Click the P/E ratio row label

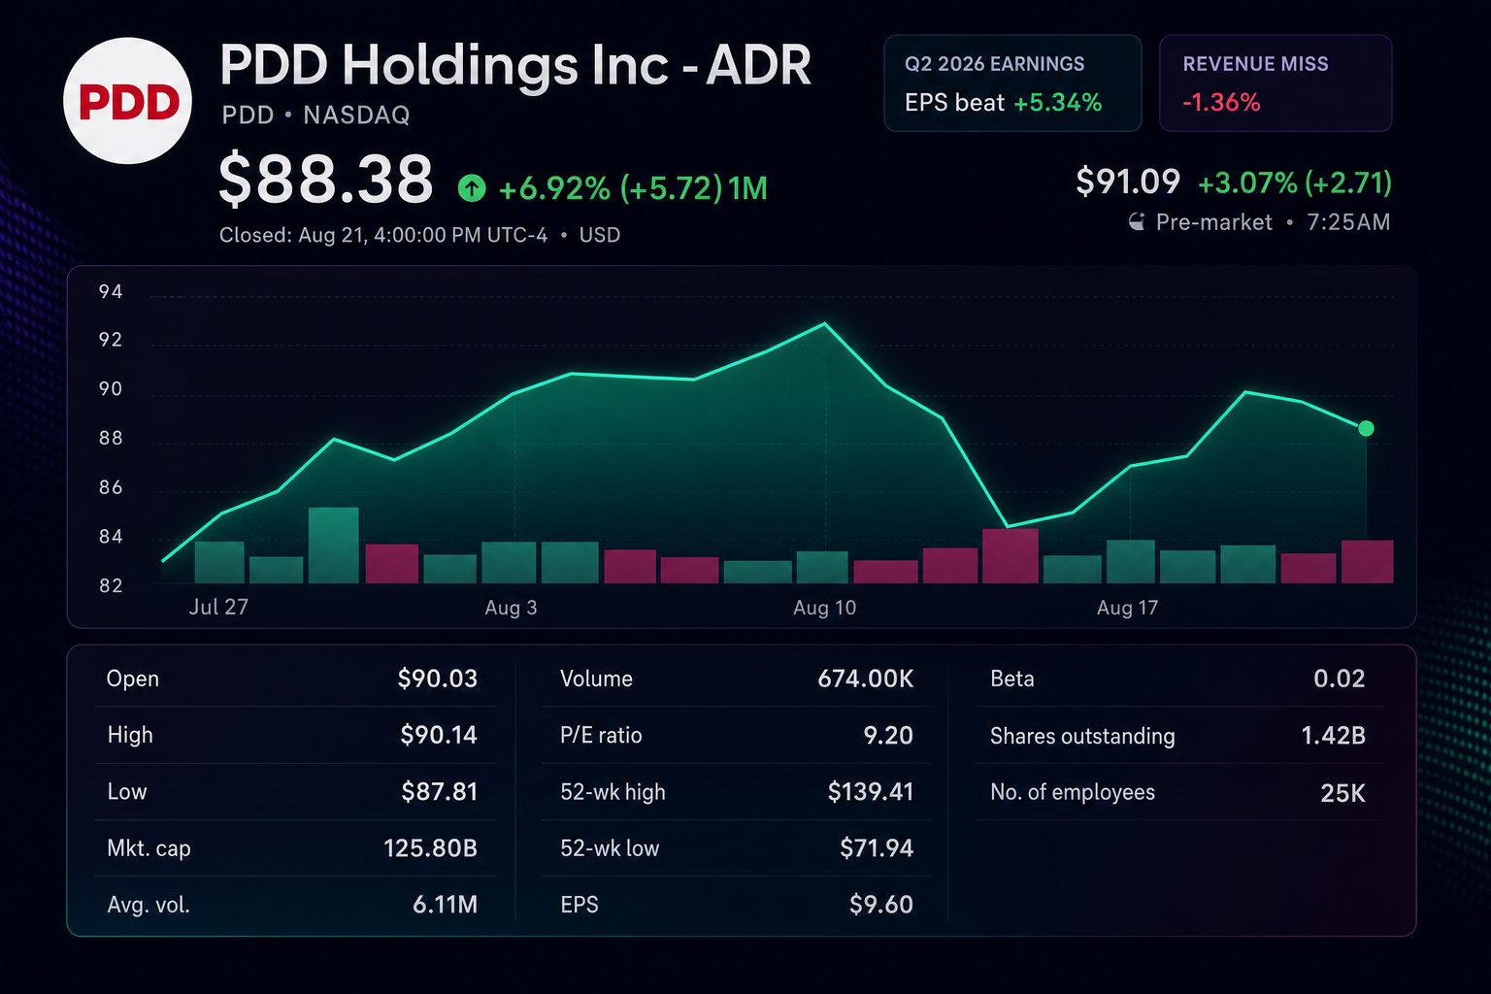point(601,735)
